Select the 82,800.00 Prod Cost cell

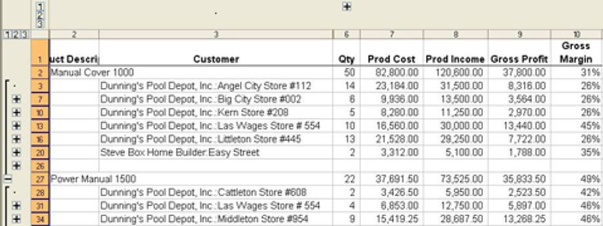(391, 72)
